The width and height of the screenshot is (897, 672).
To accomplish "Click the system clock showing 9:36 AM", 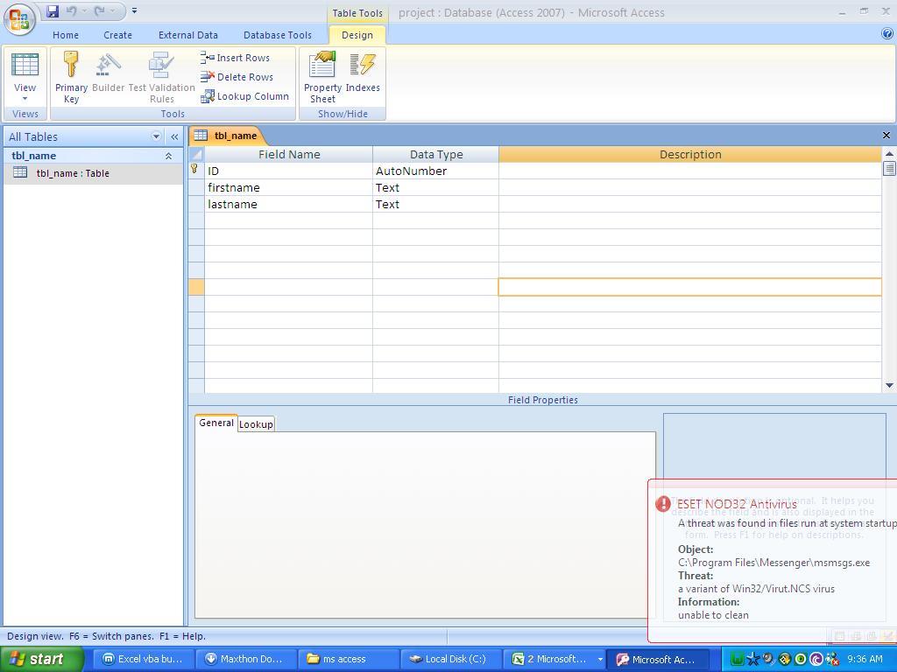I will pyautogui.click(x=865, y=659).
